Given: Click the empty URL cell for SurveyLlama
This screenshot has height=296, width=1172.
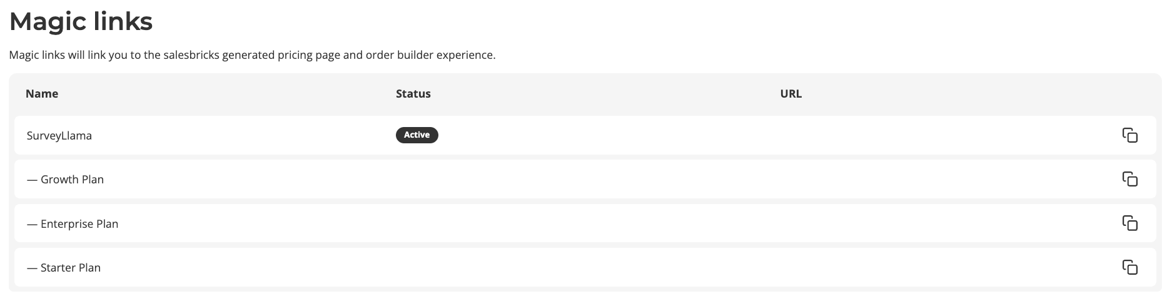Looking at the screenshot, I should pos(938,135).
